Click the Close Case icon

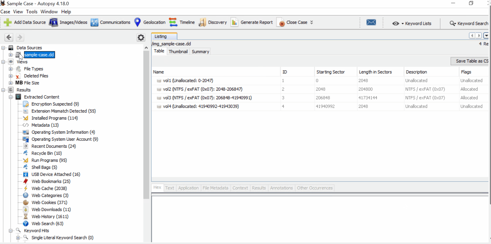pyautogui.click(x=280, y=22)
